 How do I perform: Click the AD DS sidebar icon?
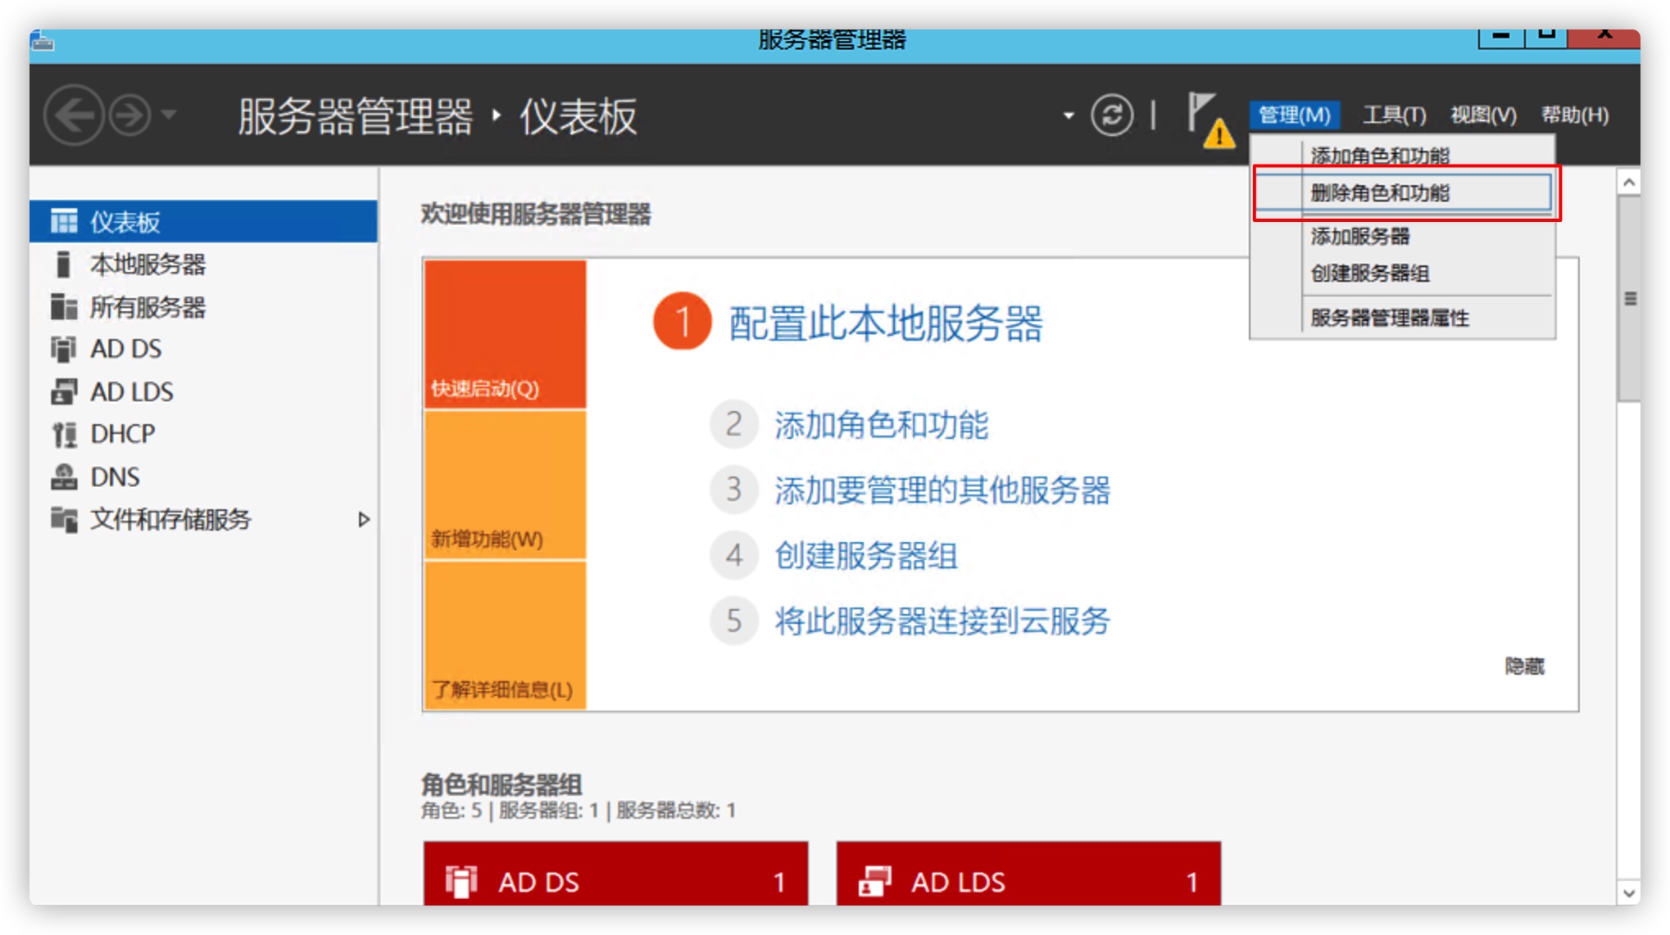point(64,349)
